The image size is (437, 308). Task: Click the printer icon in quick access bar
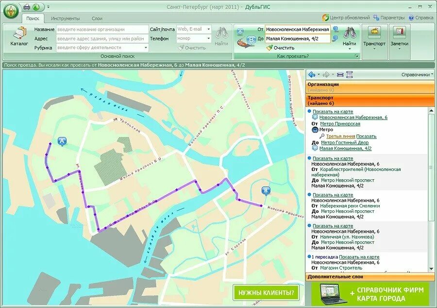tap(27, 7)
